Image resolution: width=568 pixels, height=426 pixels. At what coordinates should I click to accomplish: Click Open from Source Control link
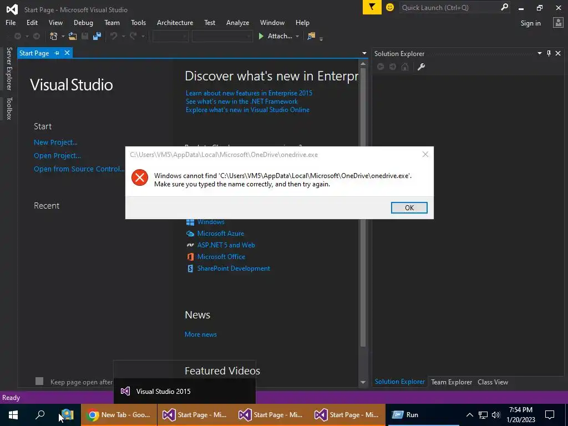pyautogui.click(x=79, y=169)
